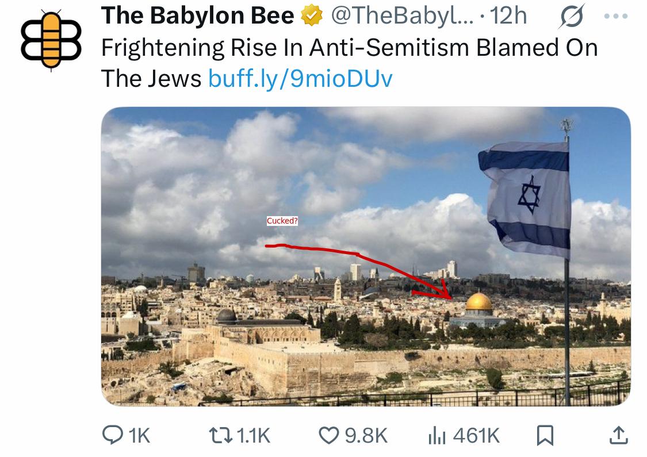The width and height of the screenshot is (647, 457).
Task: Open the view analytics bar chart icon
Action: [437, 436]
